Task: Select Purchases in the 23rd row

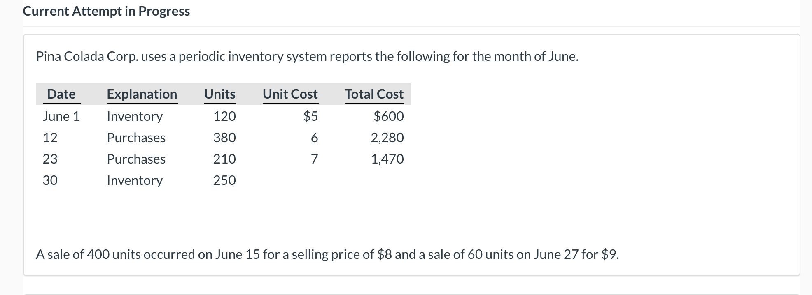Action: [136, 159]
